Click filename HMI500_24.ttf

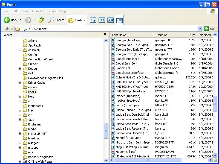pos(165,87)
